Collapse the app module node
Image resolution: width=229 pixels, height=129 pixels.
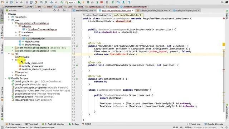6,14
